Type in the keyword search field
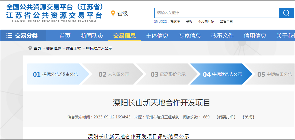This screenshot has height=140, width=295. pyautogui.click(x=216, y=13)
